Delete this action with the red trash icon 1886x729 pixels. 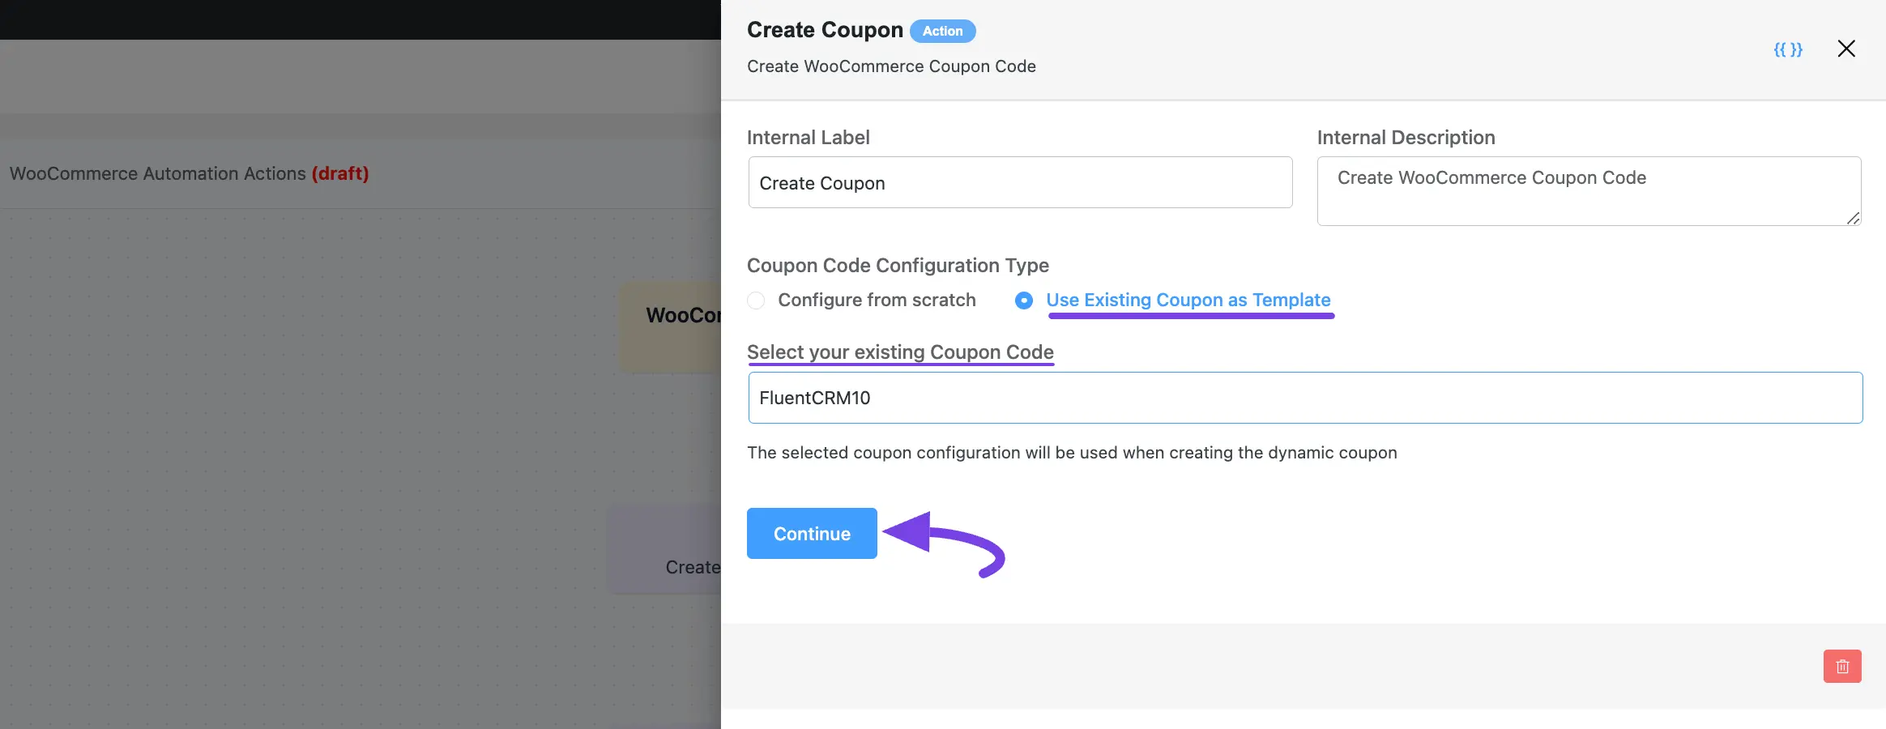1842,666
